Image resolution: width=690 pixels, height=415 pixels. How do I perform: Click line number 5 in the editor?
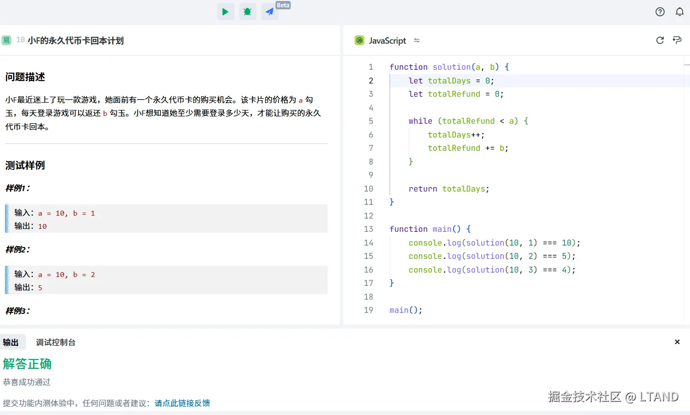click(x=371, y=121)
